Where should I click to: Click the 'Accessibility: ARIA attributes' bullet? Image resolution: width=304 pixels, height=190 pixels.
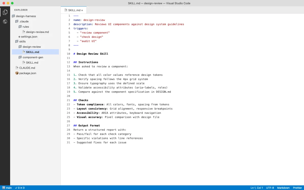click(x=117, y=113)
